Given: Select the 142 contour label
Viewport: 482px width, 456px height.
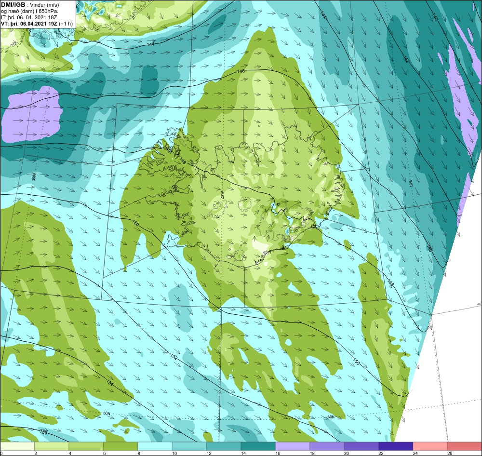Looking at the screenshot, I should pos(406,59).
